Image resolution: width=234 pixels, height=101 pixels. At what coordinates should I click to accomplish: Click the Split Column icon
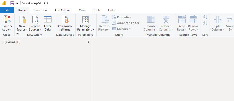point(217,19)
